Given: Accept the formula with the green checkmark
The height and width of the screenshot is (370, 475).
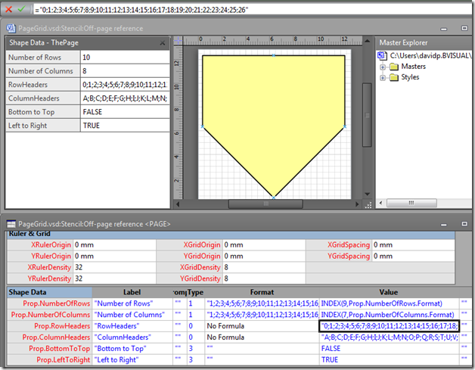Looking at the screenshot, I should click(x=23, y=11).
